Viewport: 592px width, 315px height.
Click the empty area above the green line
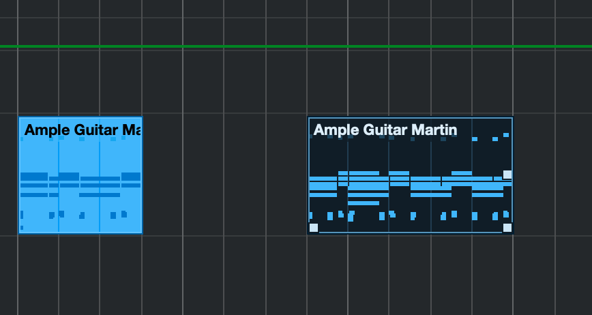pyautogui.click(x=296, y=22)
